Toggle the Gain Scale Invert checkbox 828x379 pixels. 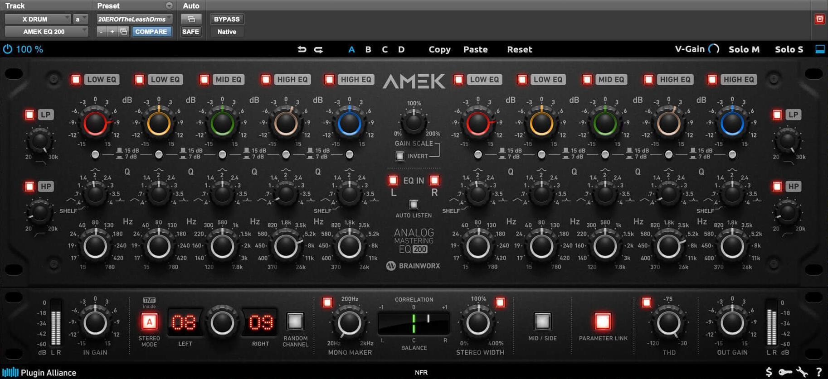tap(399, 156)
